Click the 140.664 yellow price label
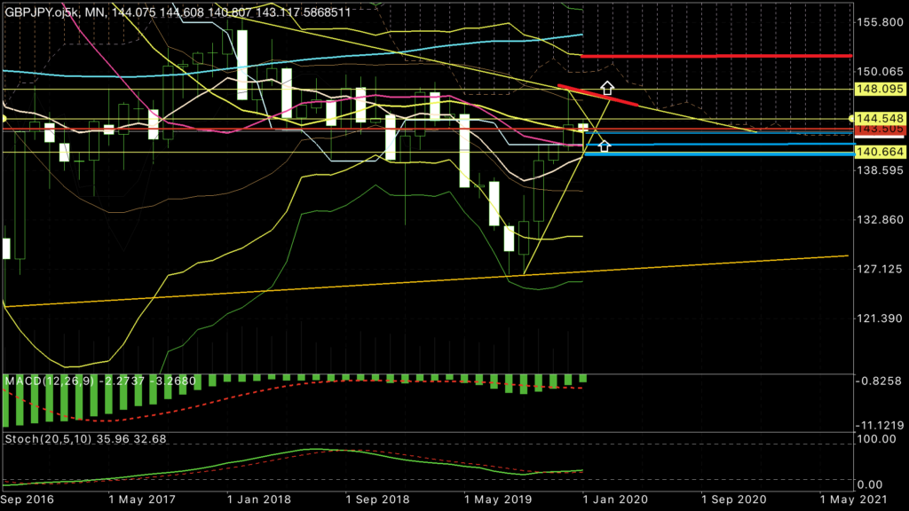This screenshot has width=909, height=511. [880, 152]
